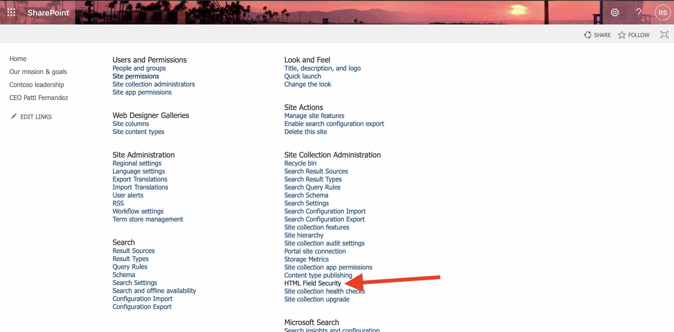Open Site collection health checks
The image size is (674, 332).
pos(324,291)
